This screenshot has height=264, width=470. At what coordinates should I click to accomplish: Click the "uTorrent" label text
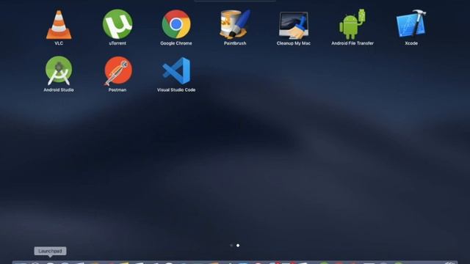pyautogui.click(x=117, y=43)
